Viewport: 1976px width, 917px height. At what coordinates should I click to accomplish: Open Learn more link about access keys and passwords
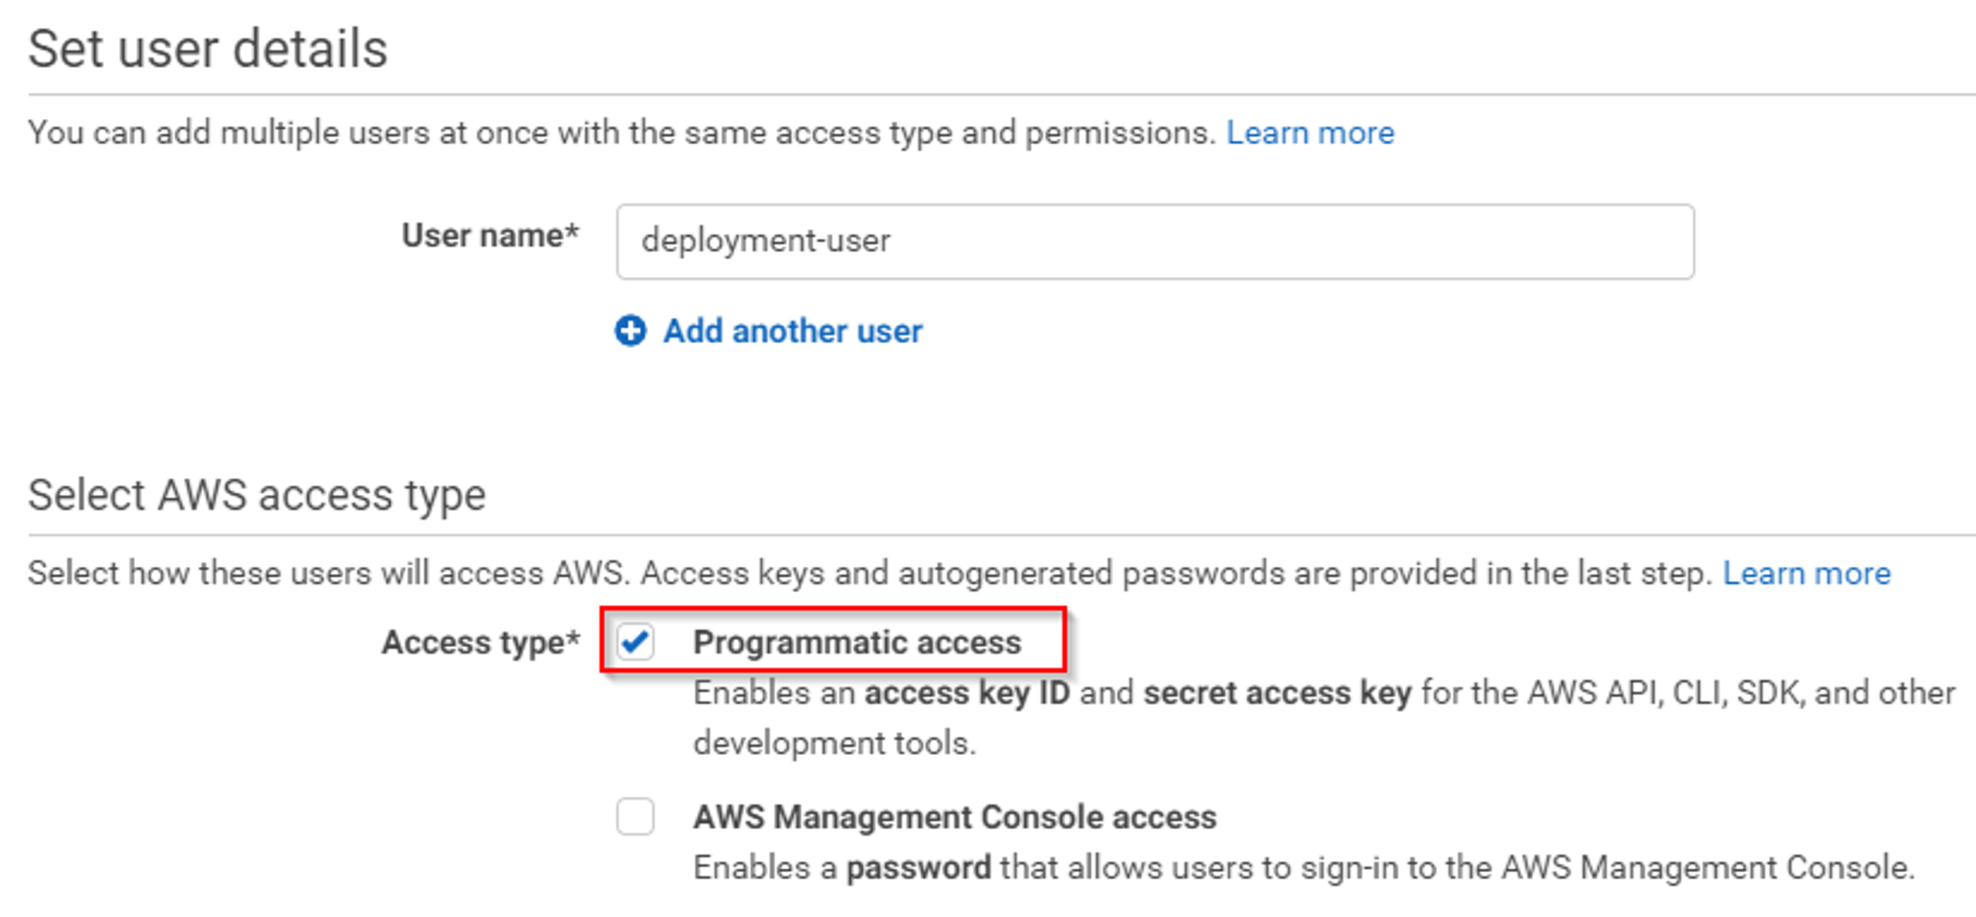(x=1806, y=573)
